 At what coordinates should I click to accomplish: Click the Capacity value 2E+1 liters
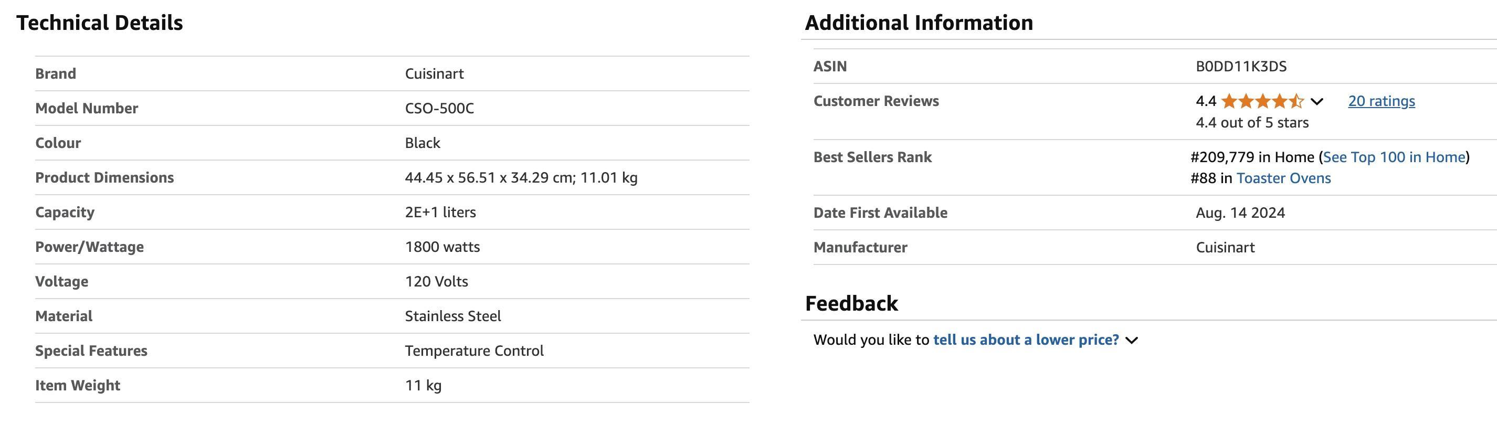(440, 212)
